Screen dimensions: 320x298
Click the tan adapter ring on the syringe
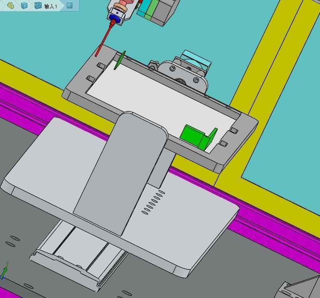(120, 7)
